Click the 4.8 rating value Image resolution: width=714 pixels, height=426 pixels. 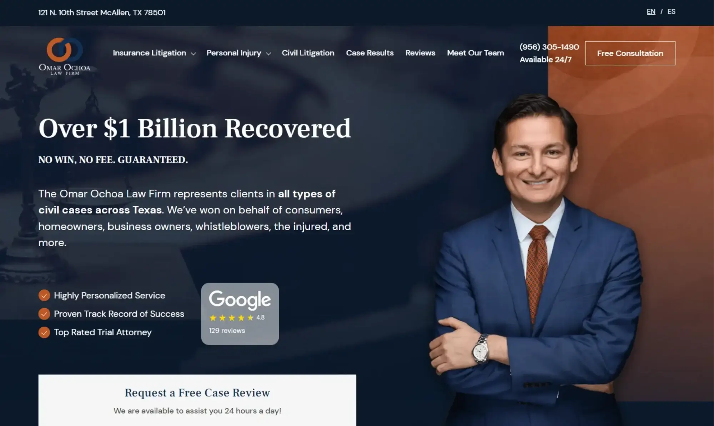coord(261,317)
